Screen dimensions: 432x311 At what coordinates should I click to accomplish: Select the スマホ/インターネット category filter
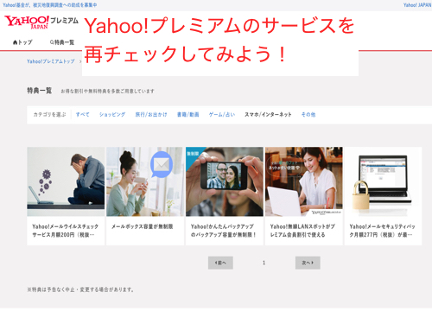click(x=268, y=114)
